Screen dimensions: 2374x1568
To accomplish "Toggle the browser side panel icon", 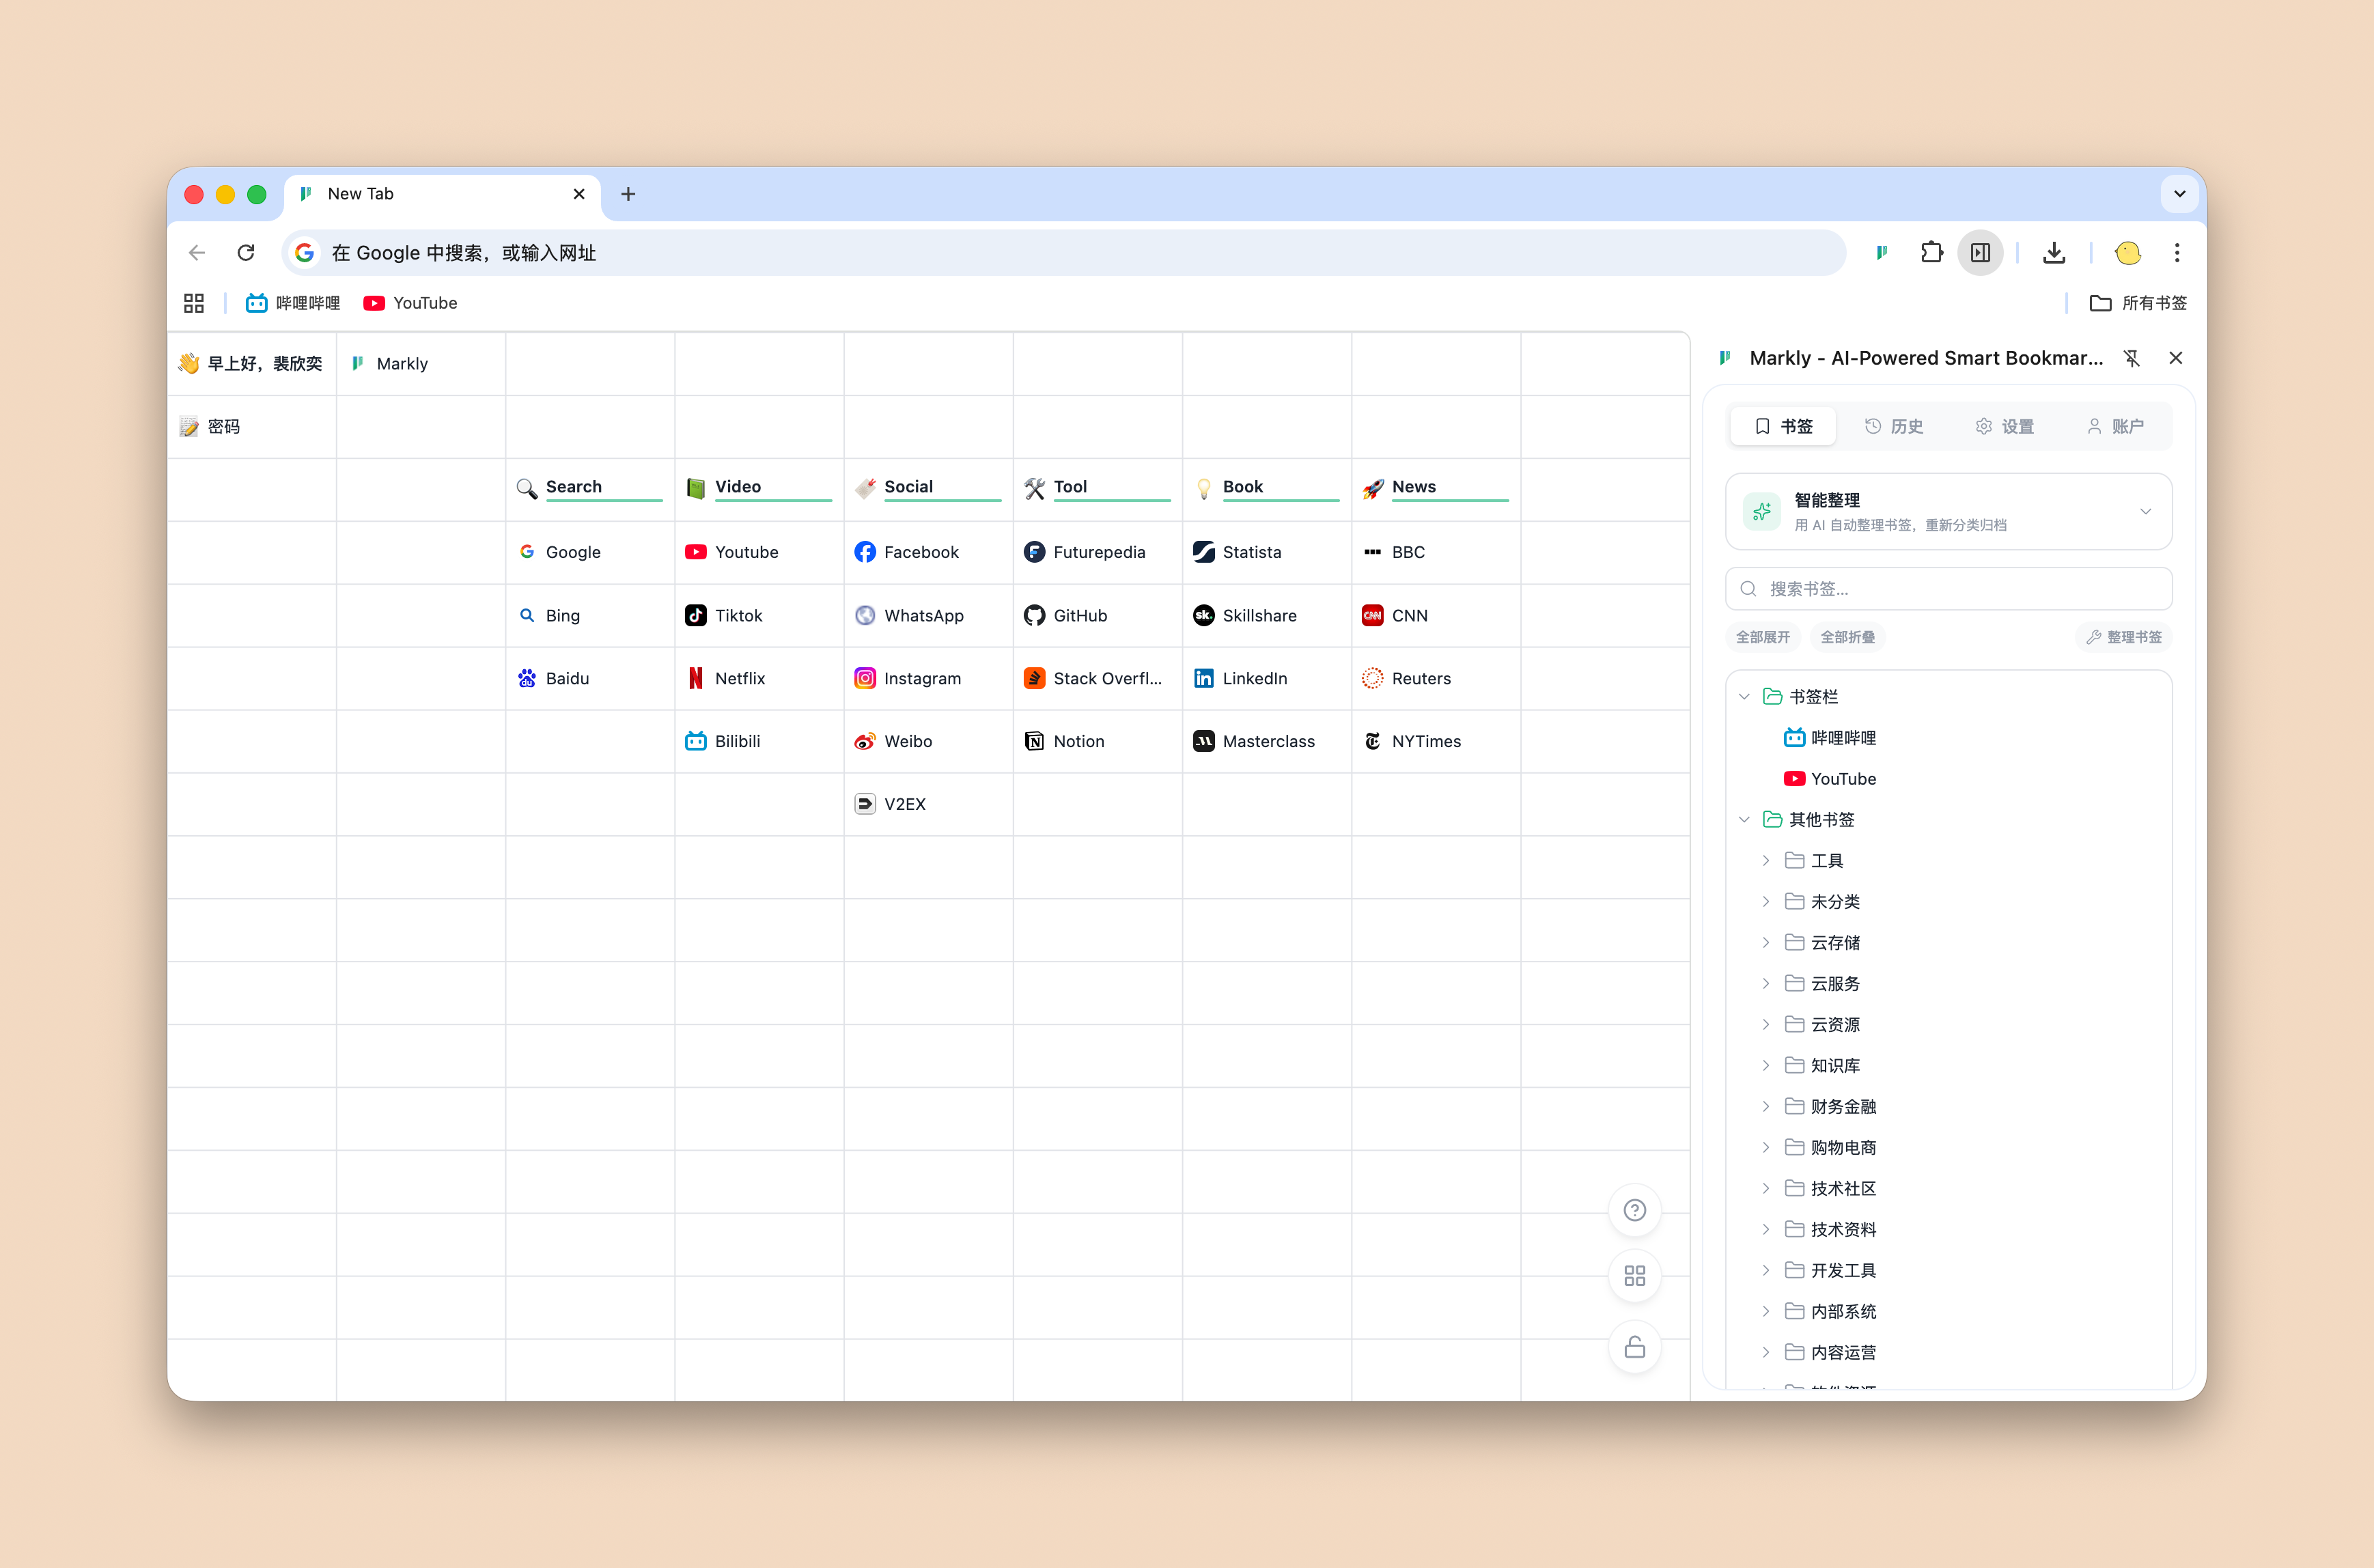I will (1980, 253).
